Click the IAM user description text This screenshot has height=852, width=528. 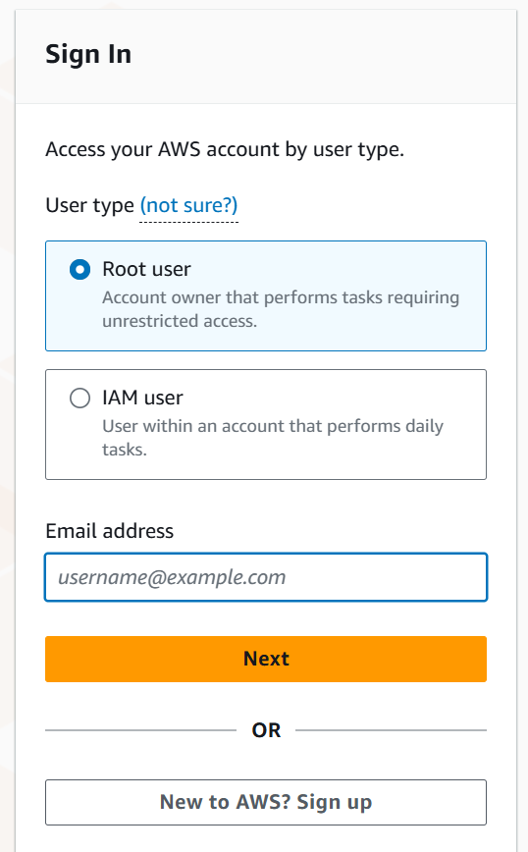273,438
